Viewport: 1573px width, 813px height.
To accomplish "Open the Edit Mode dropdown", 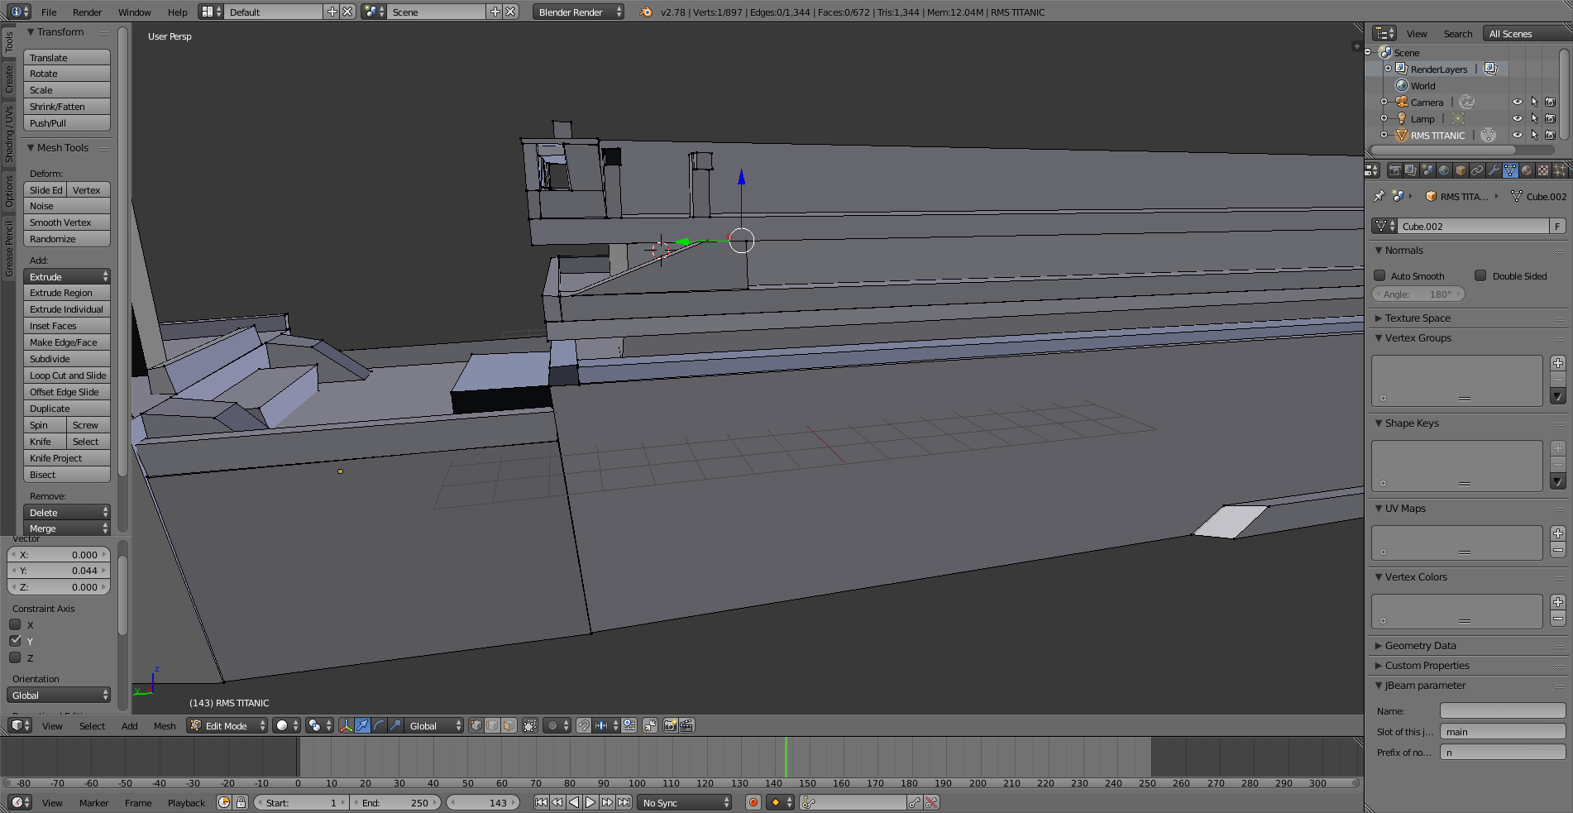I will coord(227,725).
